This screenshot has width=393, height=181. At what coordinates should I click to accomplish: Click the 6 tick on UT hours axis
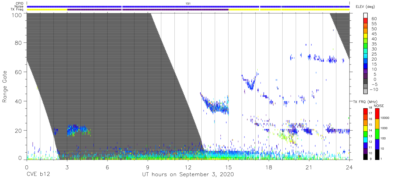click(107, 167)
